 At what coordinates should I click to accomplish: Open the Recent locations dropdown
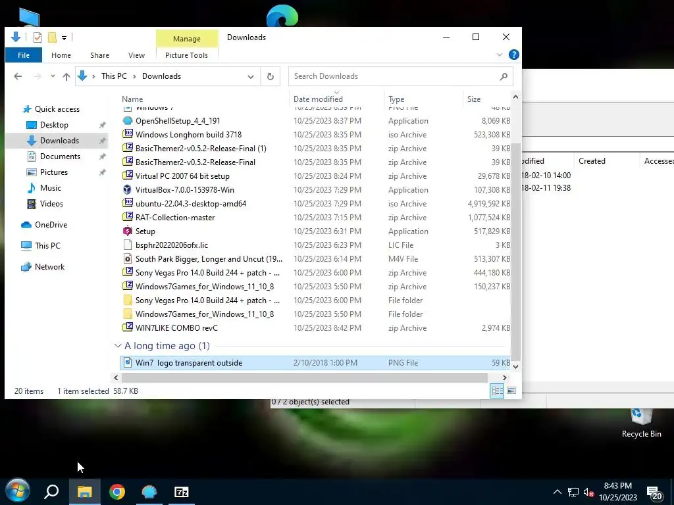point(53,76)
